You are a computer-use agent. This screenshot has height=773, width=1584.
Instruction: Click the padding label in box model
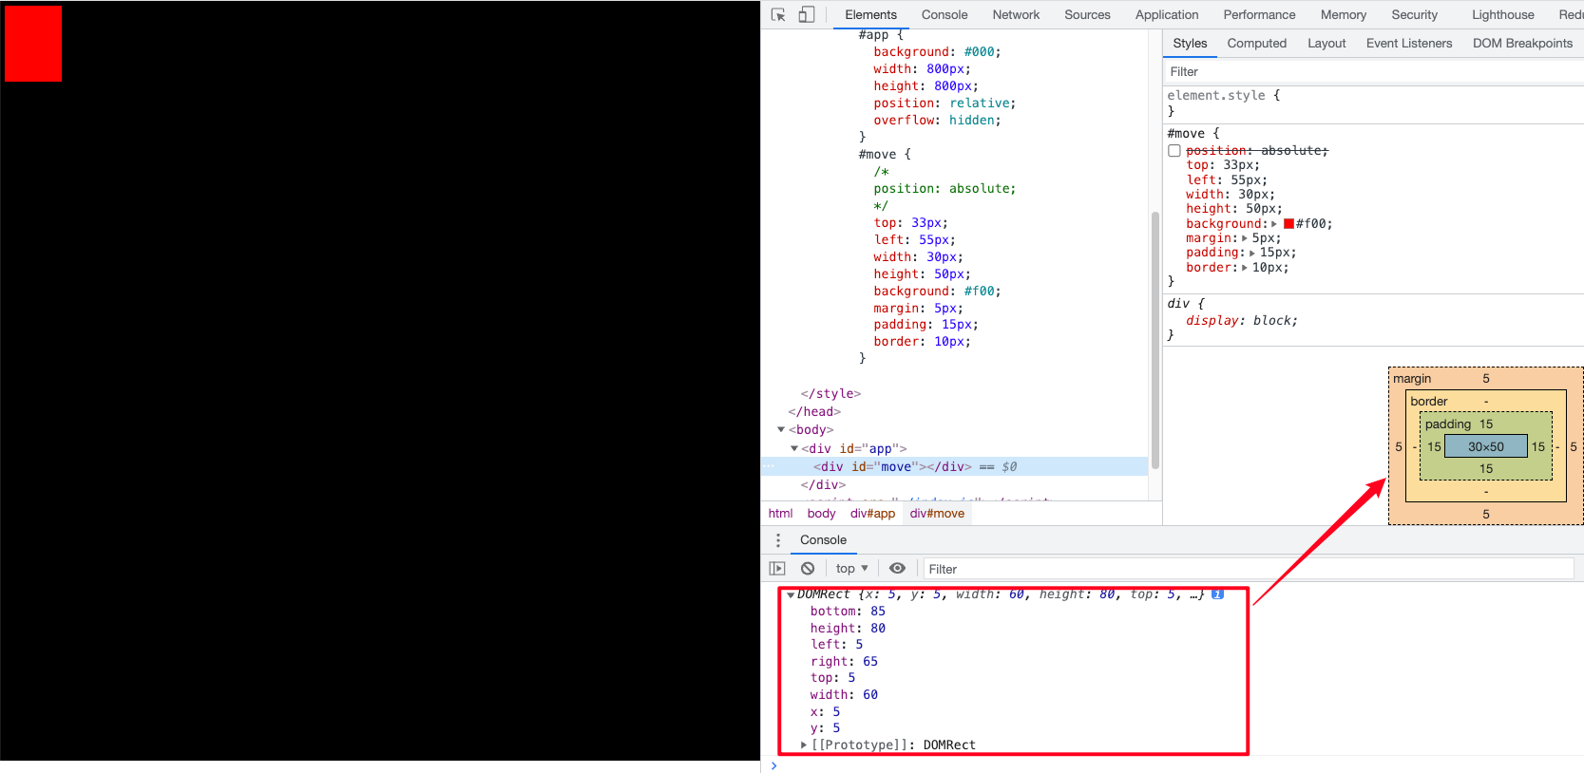1447,424
